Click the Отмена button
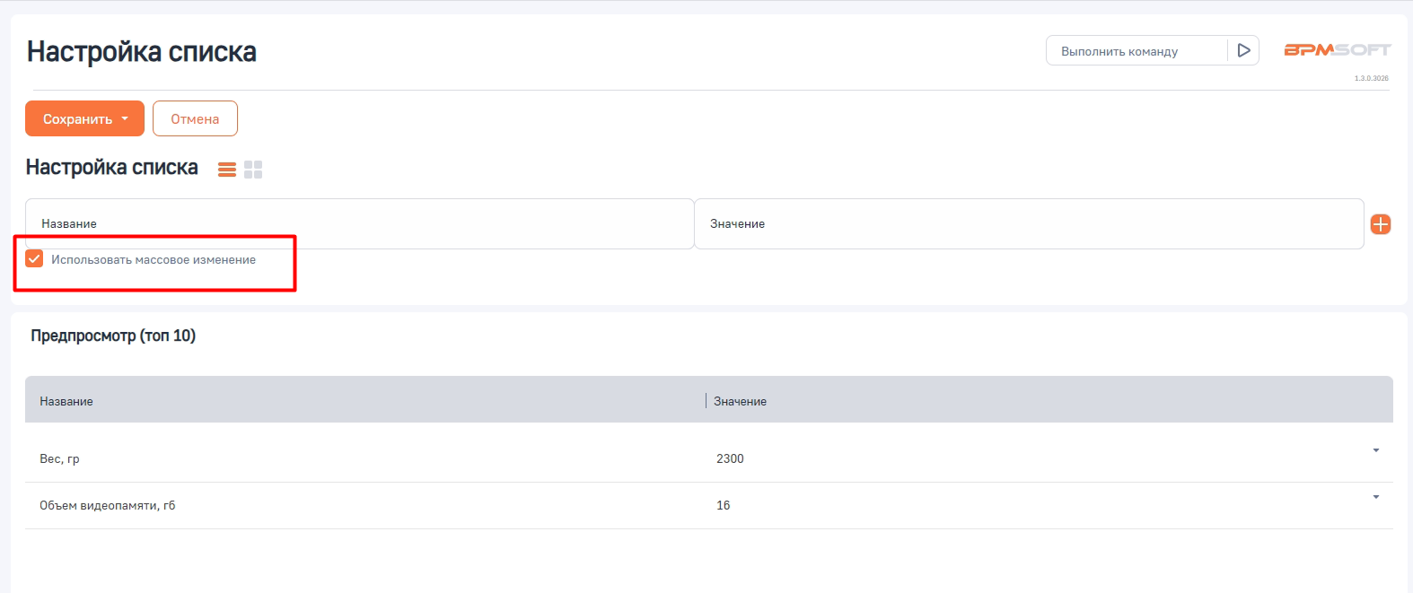The width and height of the screenshot is (1413, 593). click(x=195, y=118)
